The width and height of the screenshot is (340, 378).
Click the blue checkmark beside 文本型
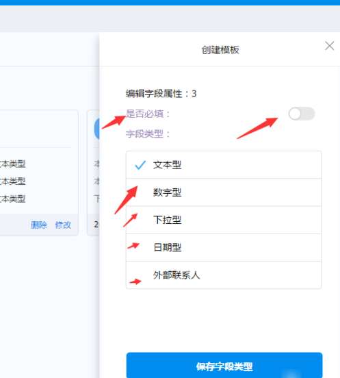140,165
